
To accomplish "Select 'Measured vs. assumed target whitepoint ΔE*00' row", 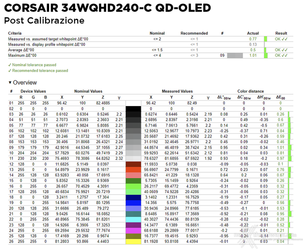I will pos(151,39).
